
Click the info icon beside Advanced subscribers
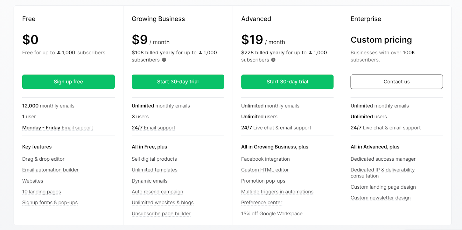(x=273, y=60)
